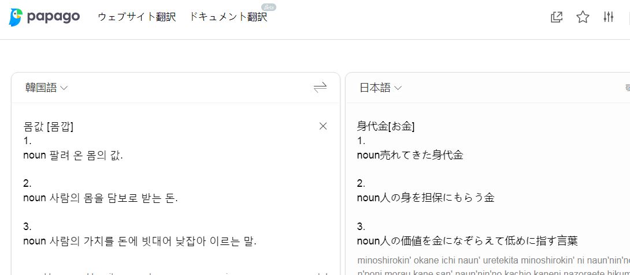Toggle the cut-off 敬 honorific switch
Image resolution: width=630 pixels, height=275 pixels.
click(x=627, y=88)
